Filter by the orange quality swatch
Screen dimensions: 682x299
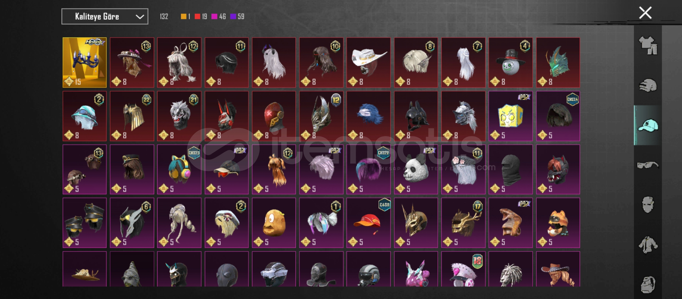click(184, 17)
